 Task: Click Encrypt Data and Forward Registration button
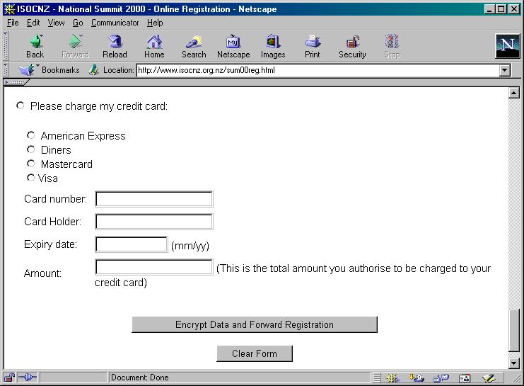click(x=254, y=324)
